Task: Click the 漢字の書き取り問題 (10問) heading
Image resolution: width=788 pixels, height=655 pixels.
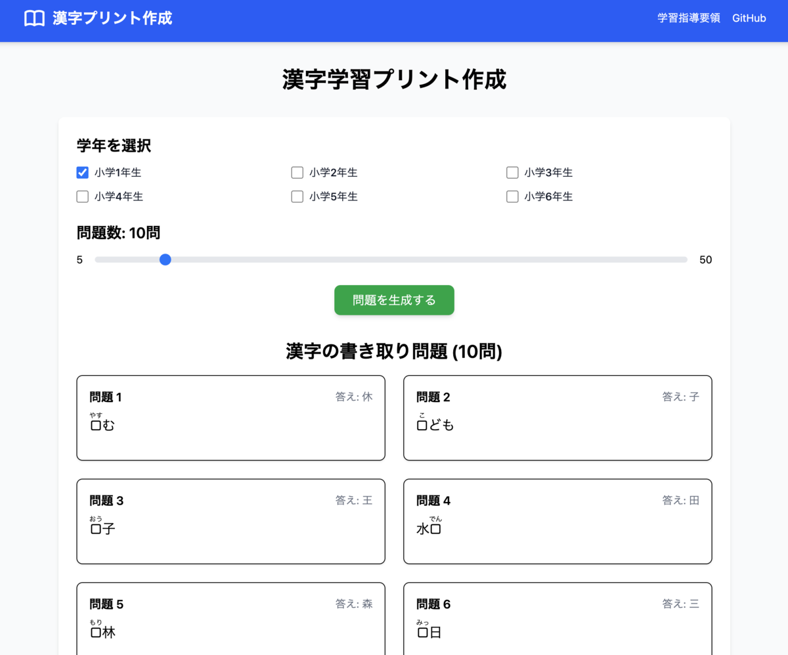Action: (394, 352)
